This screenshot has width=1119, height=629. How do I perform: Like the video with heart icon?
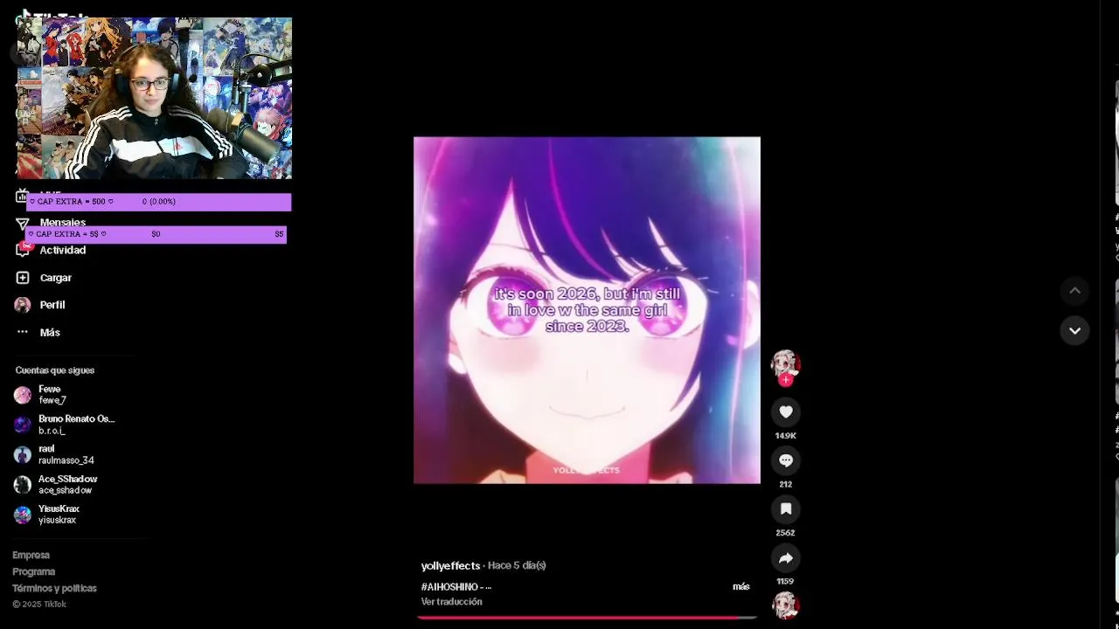786,411
